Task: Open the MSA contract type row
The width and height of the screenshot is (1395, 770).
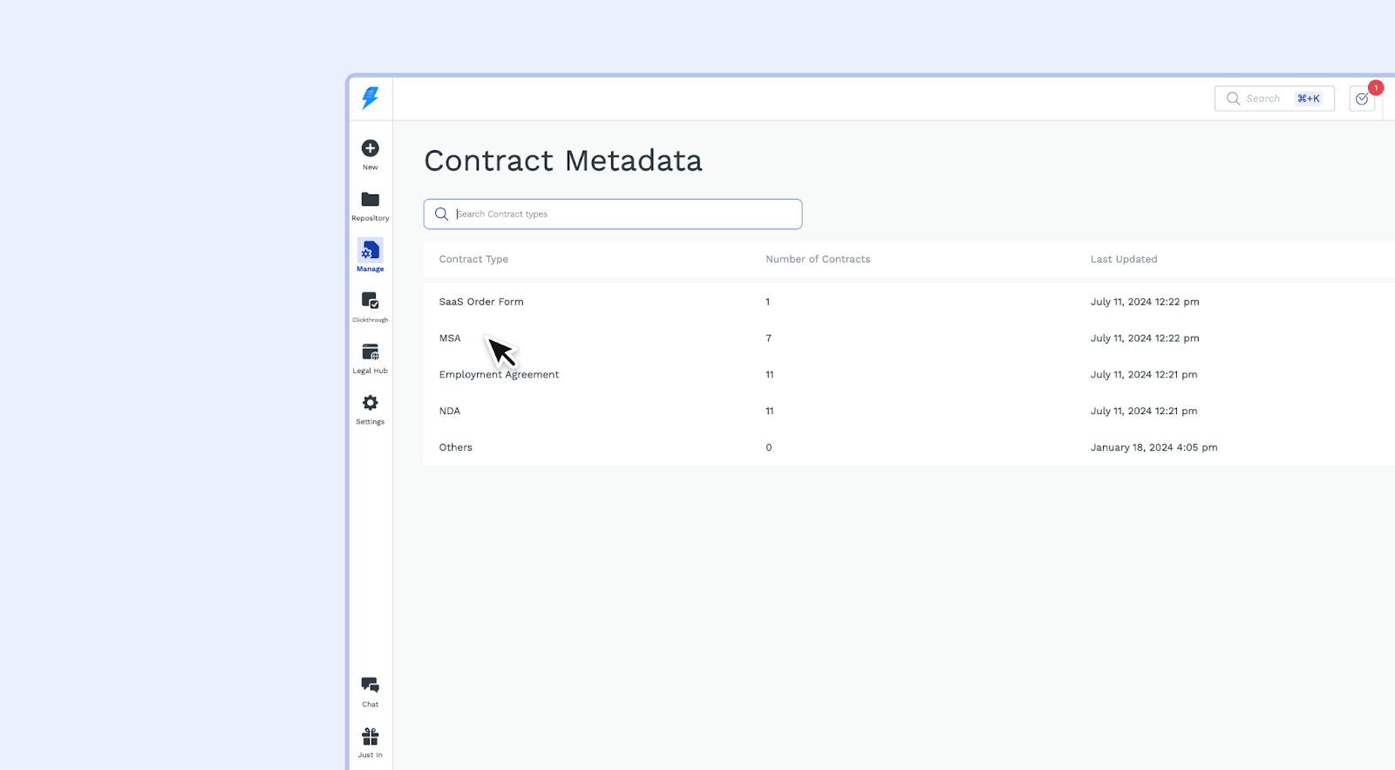Action: coord(450,338)
